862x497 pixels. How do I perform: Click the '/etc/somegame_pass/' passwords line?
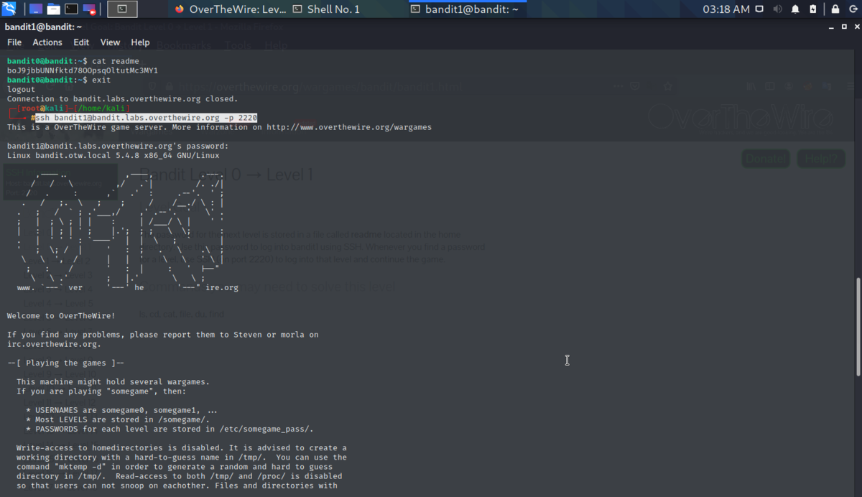tap(170, 429)
